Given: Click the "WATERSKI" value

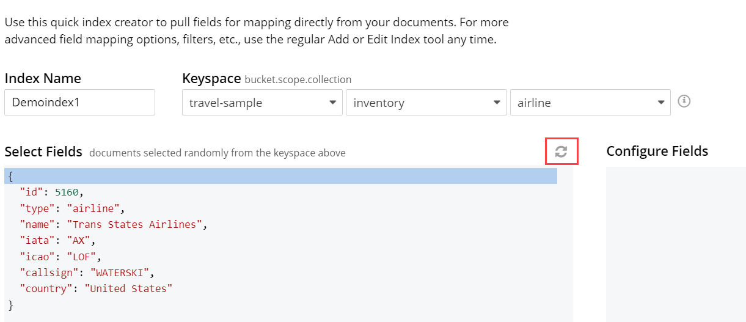Looking at the screenshot, I should (x=123, y=272).
